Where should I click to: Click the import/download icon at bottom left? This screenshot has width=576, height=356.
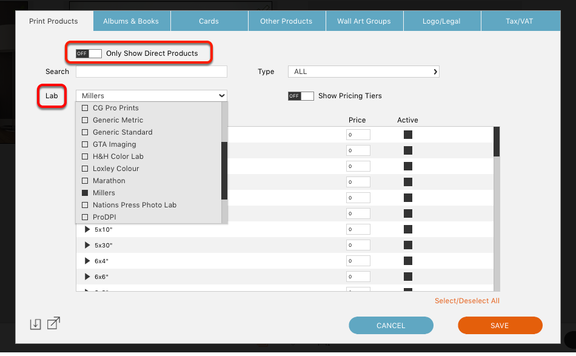tap(35, 324)
